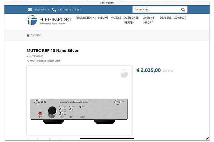Click the MUTEC REF 10 Nano product image
This screenshot has width=214, height=142.
[x=79, y=100]
